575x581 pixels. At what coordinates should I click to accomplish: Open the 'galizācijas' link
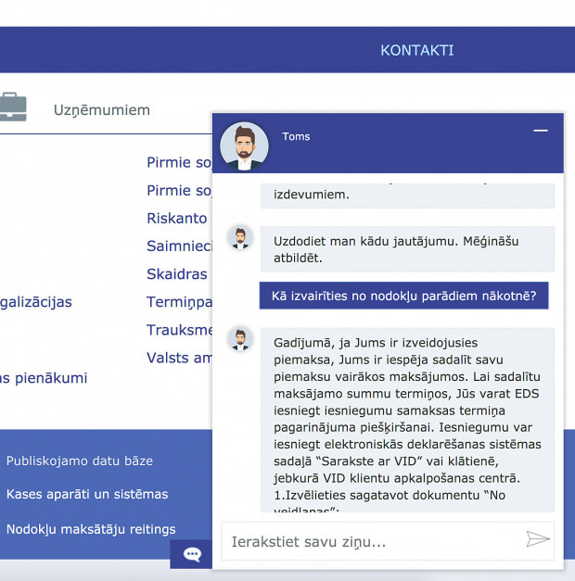tap(36, 302)
